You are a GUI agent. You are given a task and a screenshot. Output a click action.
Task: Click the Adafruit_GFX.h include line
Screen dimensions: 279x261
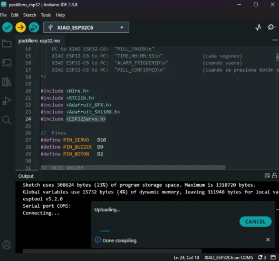(76, 105)
